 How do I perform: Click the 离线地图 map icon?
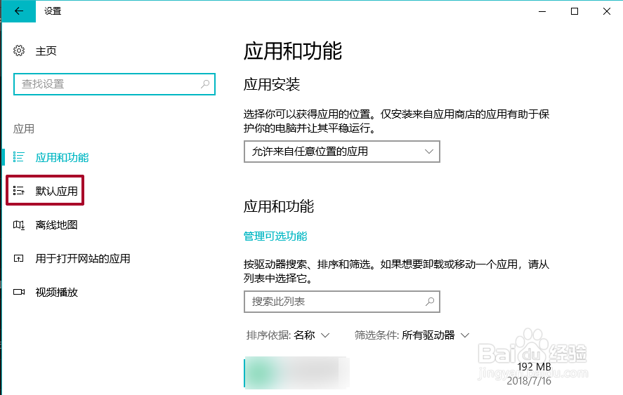(x=20, y=225)
